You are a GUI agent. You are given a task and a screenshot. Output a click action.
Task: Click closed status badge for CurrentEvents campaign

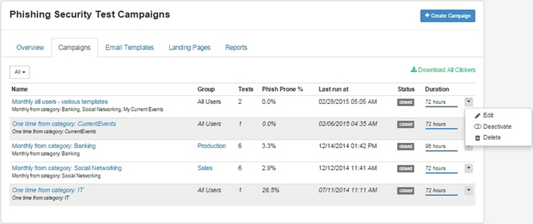405,124
